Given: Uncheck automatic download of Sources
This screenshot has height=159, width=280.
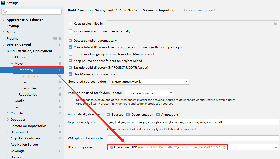Looking at the screenshot, I should (108, 114).
